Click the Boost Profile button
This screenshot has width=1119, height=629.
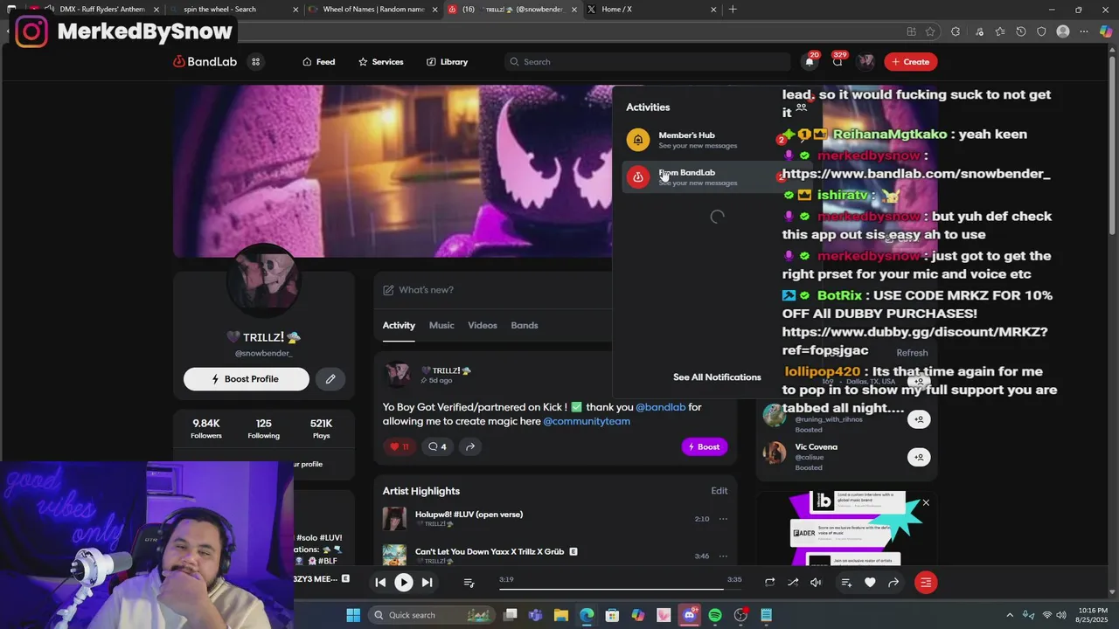[247, 379]
